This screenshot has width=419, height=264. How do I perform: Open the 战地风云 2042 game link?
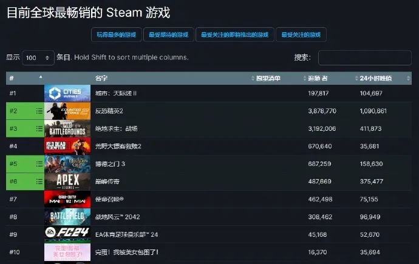(118, 217)
